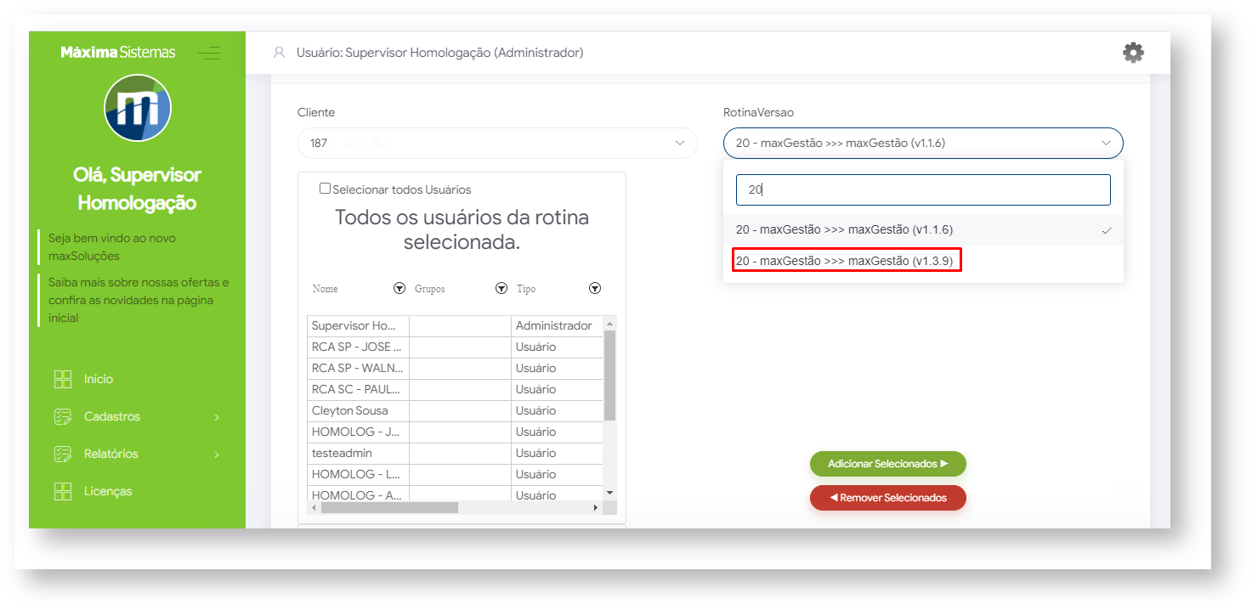Click the Grupos column header
Image resolution: width=1252 pixels, height=610 pixels.
click(430, 289)
